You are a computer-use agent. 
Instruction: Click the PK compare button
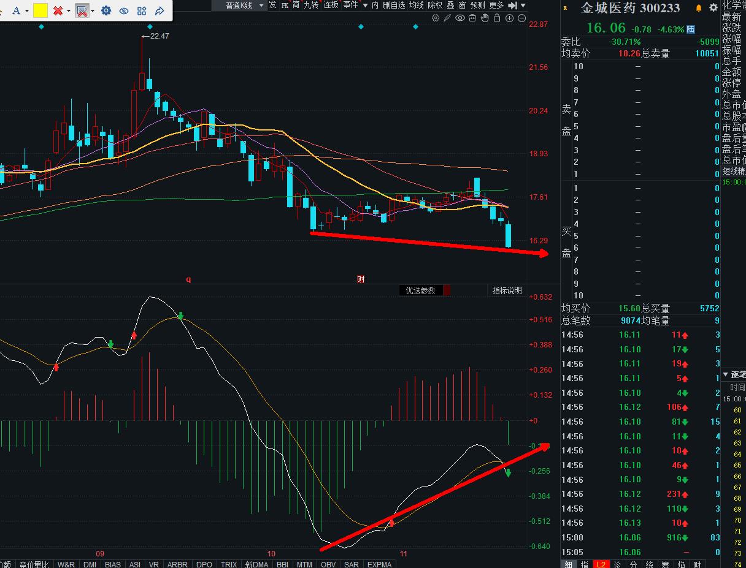pos(285,5)
